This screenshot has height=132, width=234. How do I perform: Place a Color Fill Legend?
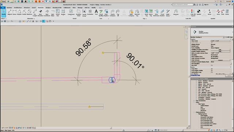(193, 13)
